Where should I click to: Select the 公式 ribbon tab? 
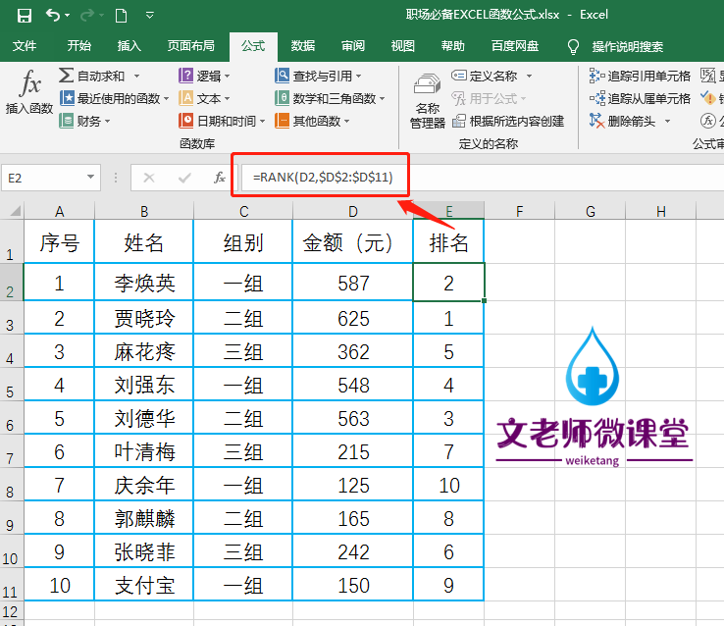coord(253,46)
